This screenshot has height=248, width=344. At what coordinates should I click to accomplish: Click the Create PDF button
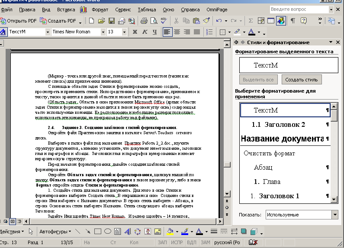[x=58, y=21]
